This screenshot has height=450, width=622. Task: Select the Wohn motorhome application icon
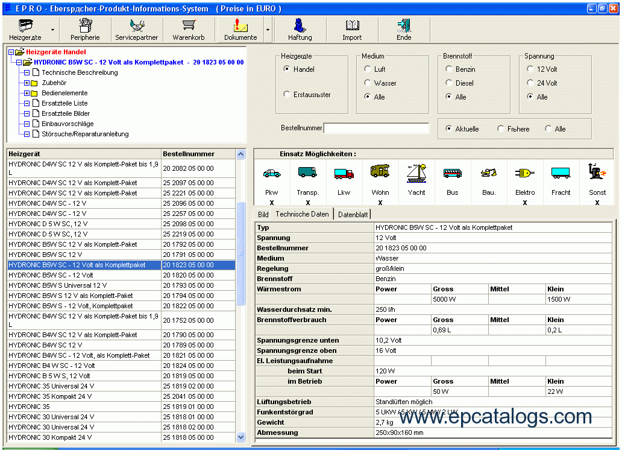(x=380, y=171)
